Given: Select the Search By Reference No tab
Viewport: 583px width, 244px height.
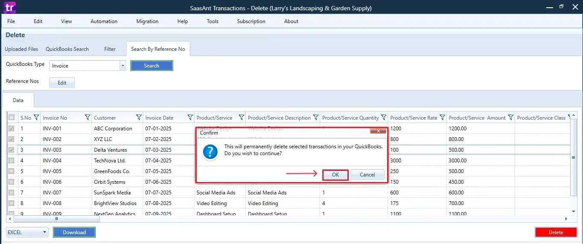Looking at the screenshot, I should [x=158, y=49].
